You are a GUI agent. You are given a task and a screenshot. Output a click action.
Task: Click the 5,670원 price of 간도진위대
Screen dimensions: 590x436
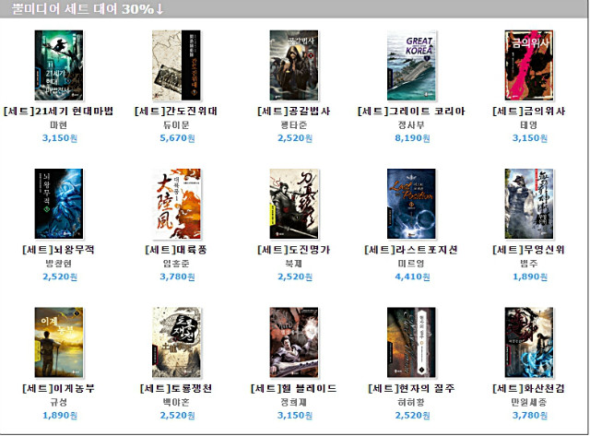pyautogui.click(x=177, y=138)
